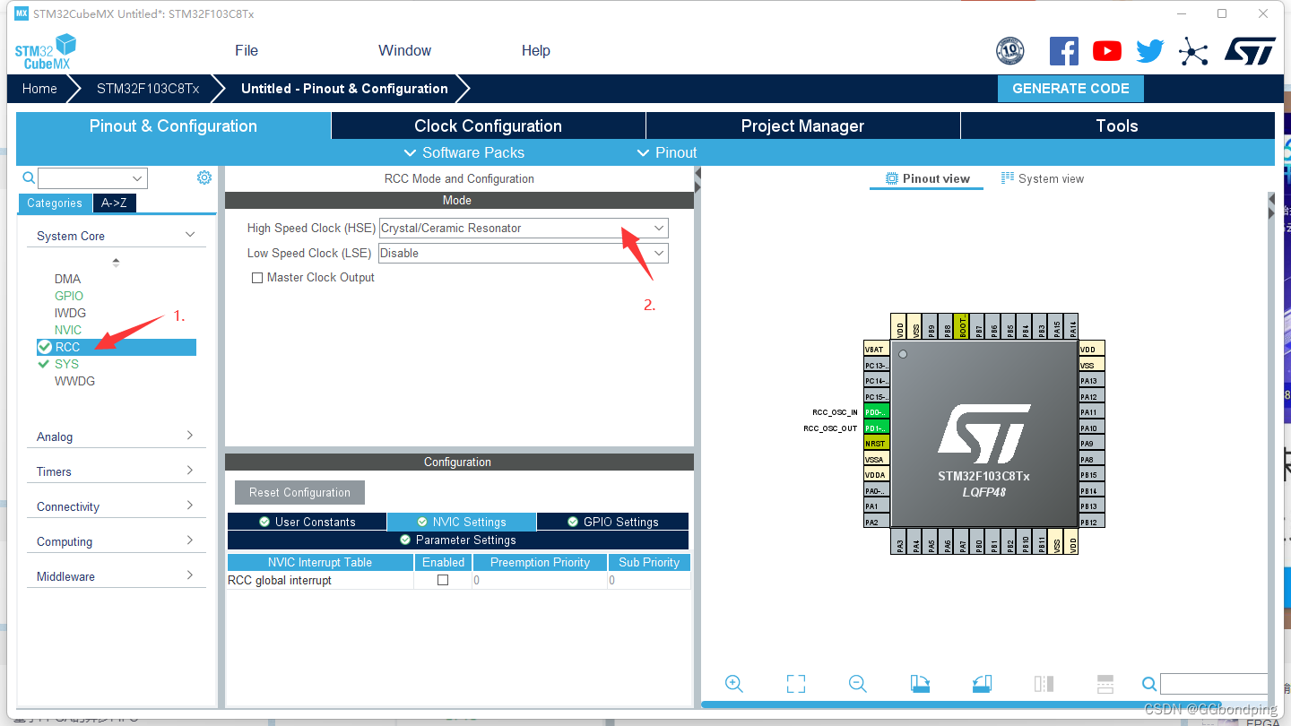Open ST YouTube channel icon
Image resolution: width=1291 pixels, height=726 pixels.
(x=1107, y=51)
